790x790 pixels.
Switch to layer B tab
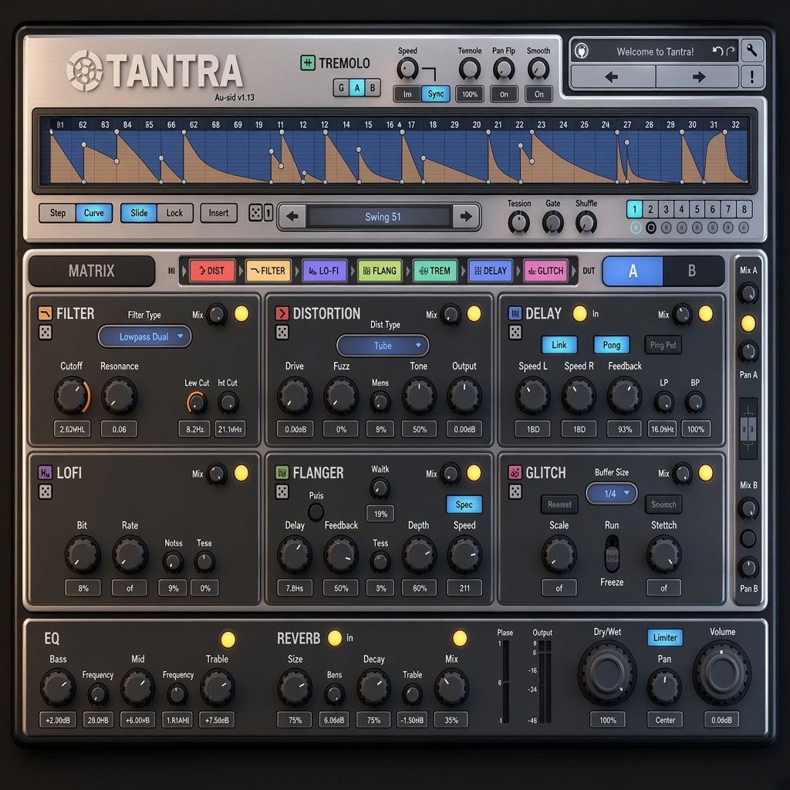coord(692,271)
